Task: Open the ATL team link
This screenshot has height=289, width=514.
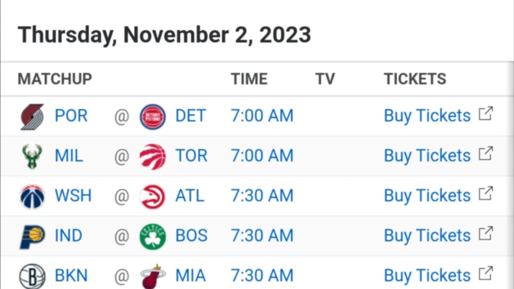Action: click(190, 196)
